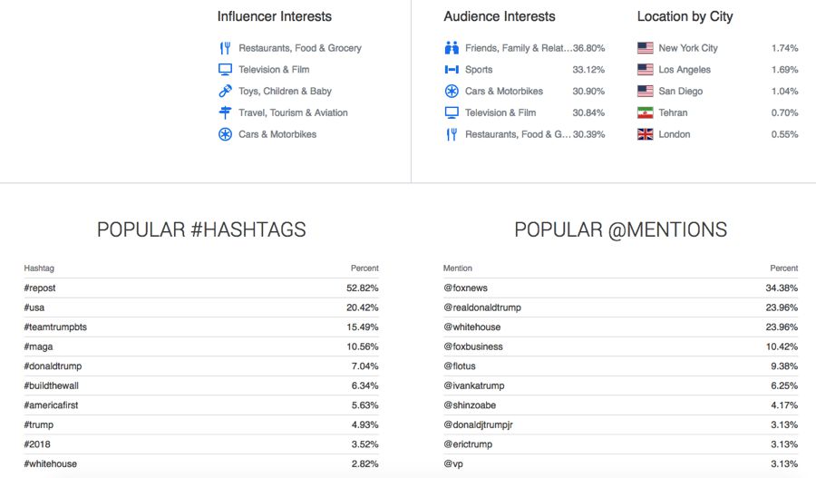816x478 pixels.
Task: Click the people icon for Friends, Family & Relationships
Action: (x=452, y=48)
